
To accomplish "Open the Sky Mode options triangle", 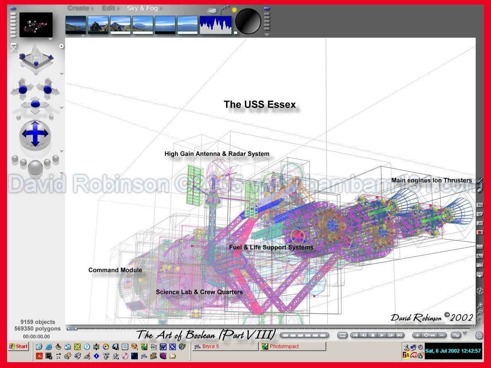I will tap(83, 36).
